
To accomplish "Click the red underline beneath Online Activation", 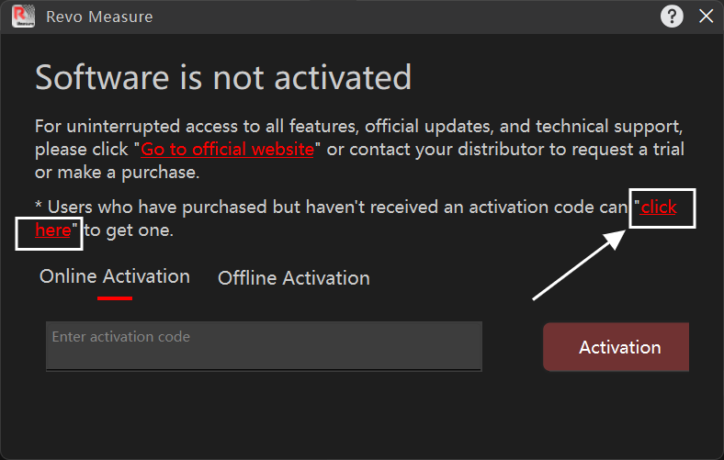I will 115,297.
